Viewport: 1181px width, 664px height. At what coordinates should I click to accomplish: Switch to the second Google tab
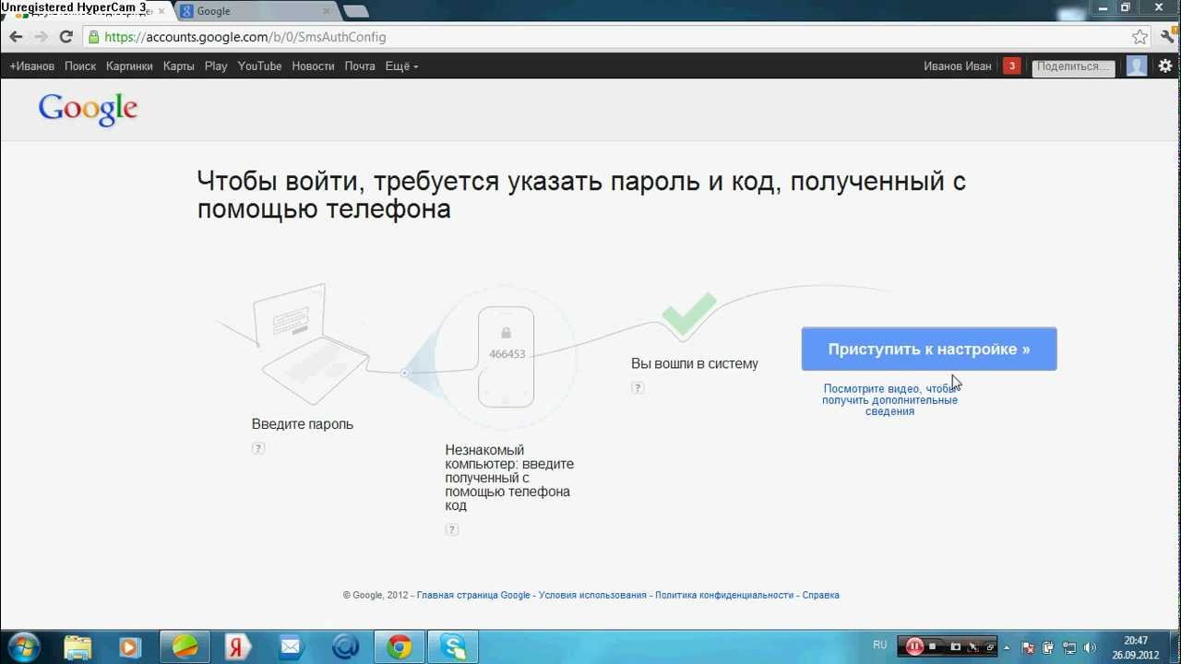click(254, 11)
